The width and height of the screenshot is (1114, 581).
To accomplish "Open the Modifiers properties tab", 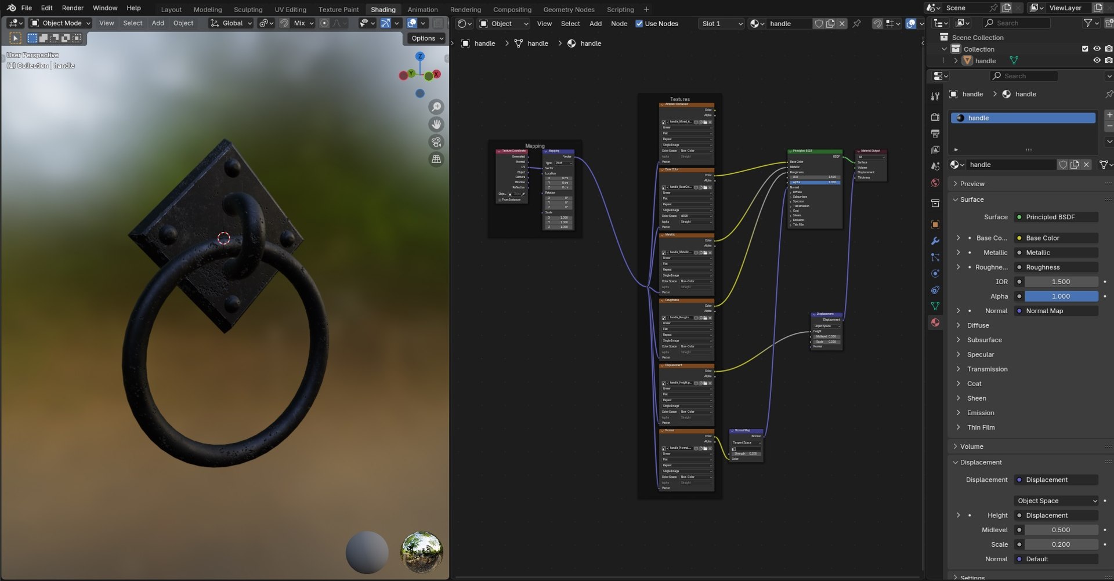I will [935, 241].
